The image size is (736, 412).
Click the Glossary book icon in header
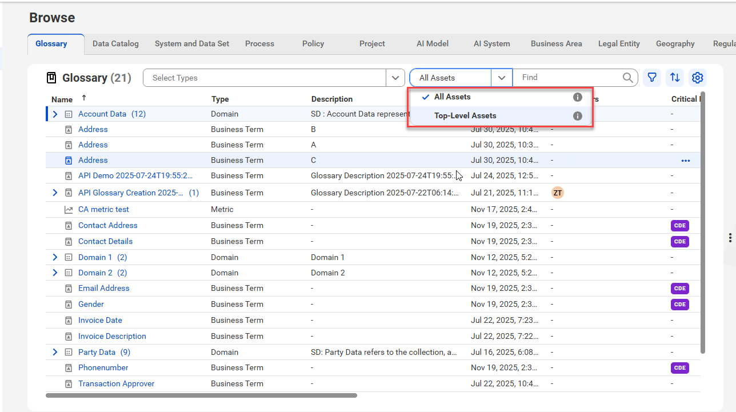pos(51,78)
